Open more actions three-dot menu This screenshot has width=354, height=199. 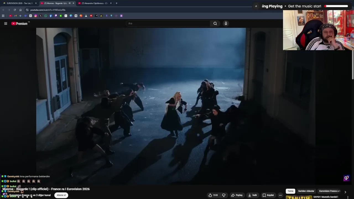280,195
